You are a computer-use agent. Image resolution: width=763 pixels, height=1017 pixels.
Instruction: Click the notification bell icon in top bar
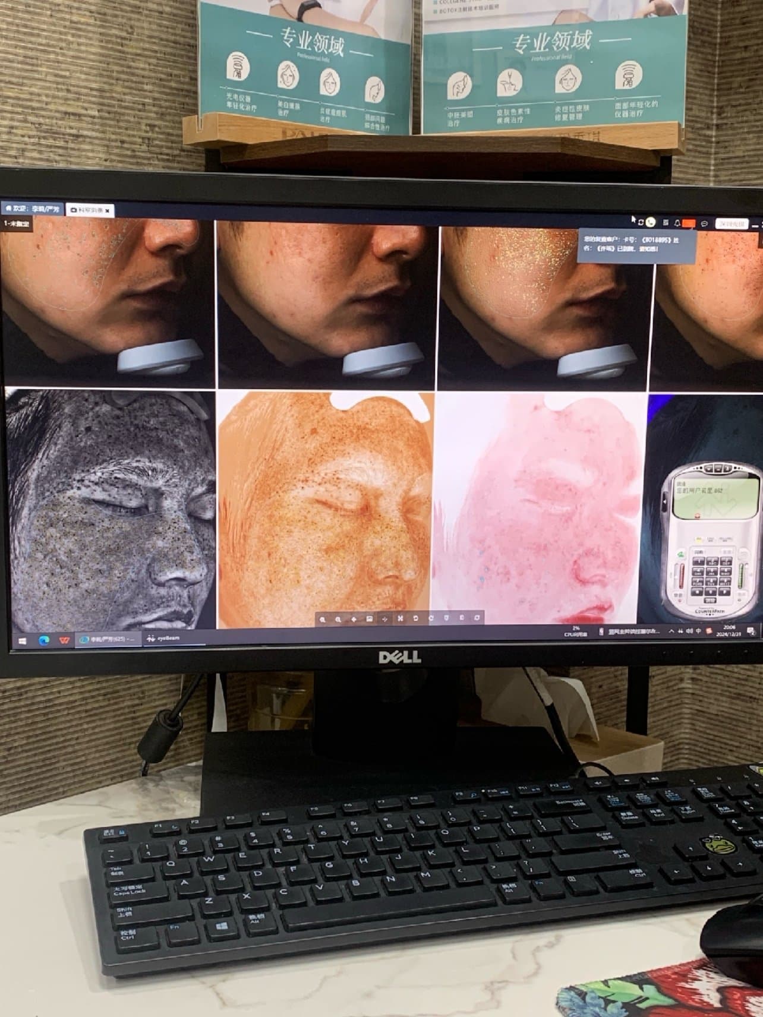coord(677,223)
